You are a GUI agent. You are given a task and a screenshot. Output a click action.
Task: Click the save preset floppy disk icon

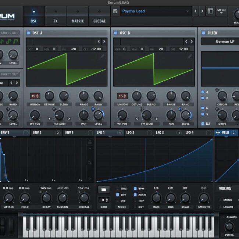click(x=115, y=11)
